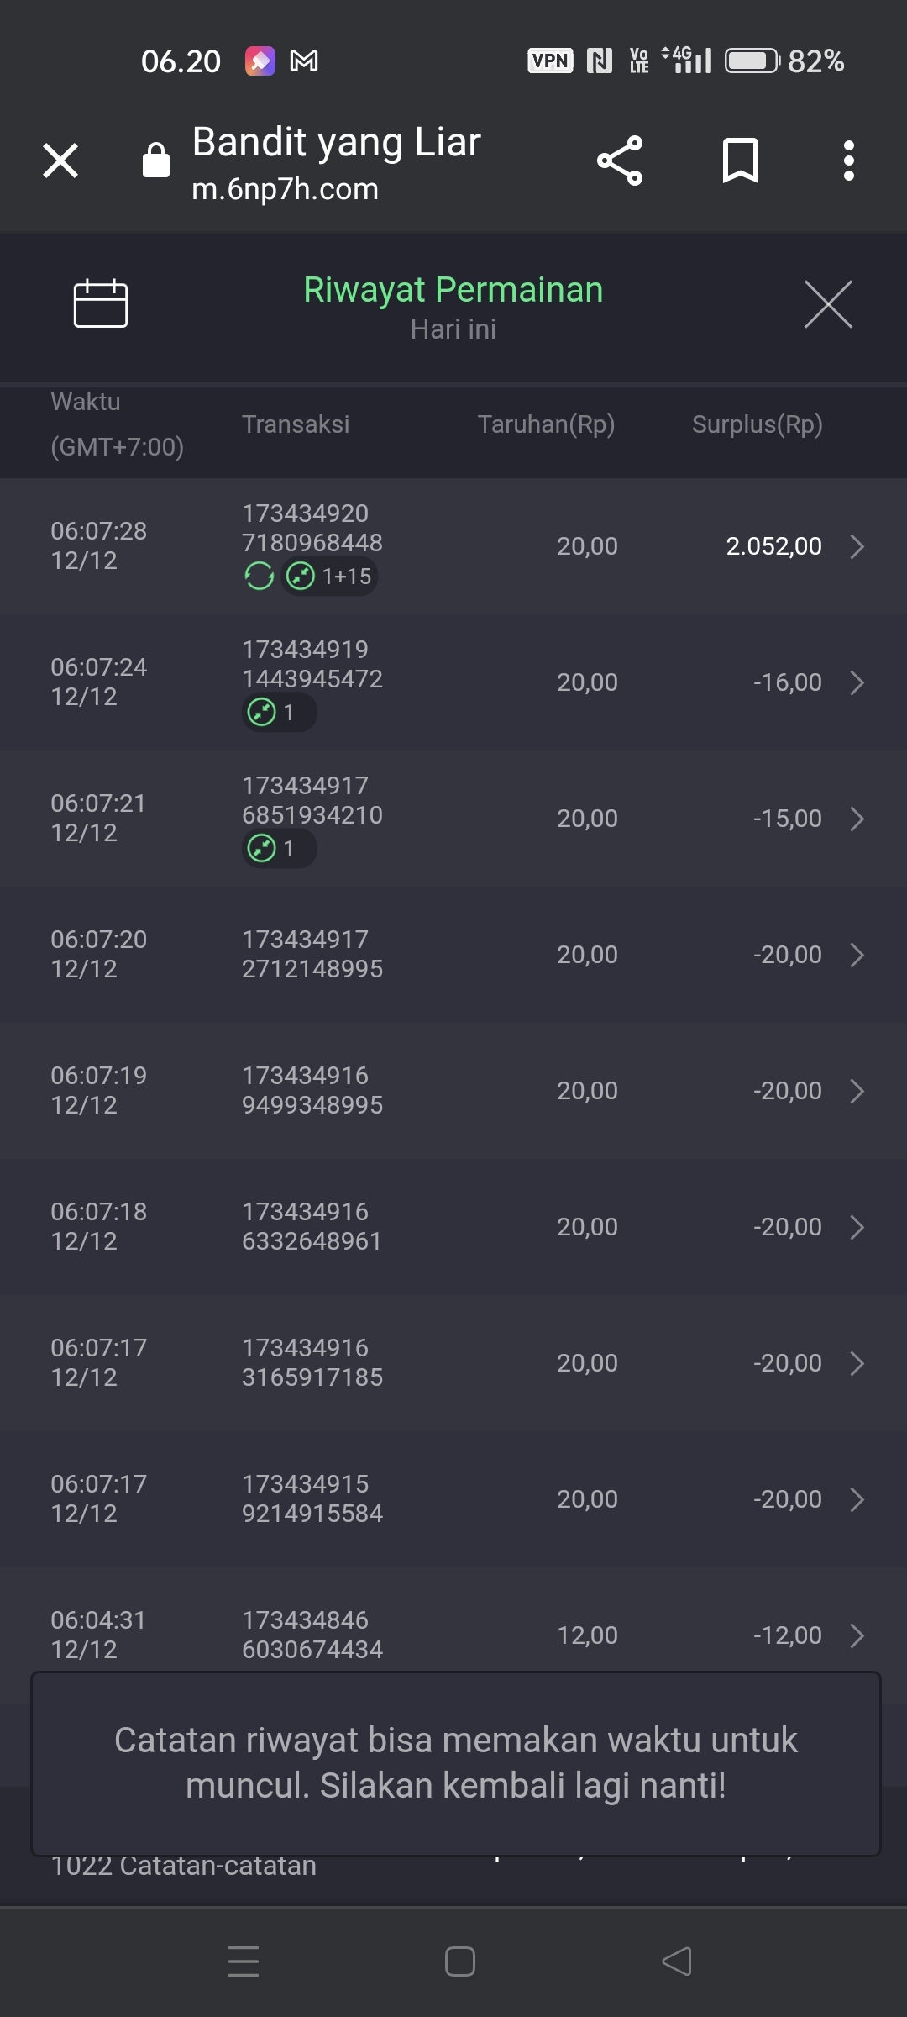Image resolution: width=907 pixels, height=2017 pixels.
Task: Open transaction ending 2712148995
Action: coord(312,955)
